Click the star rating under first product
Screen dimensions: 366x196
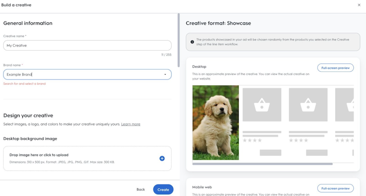coord(252,140)
